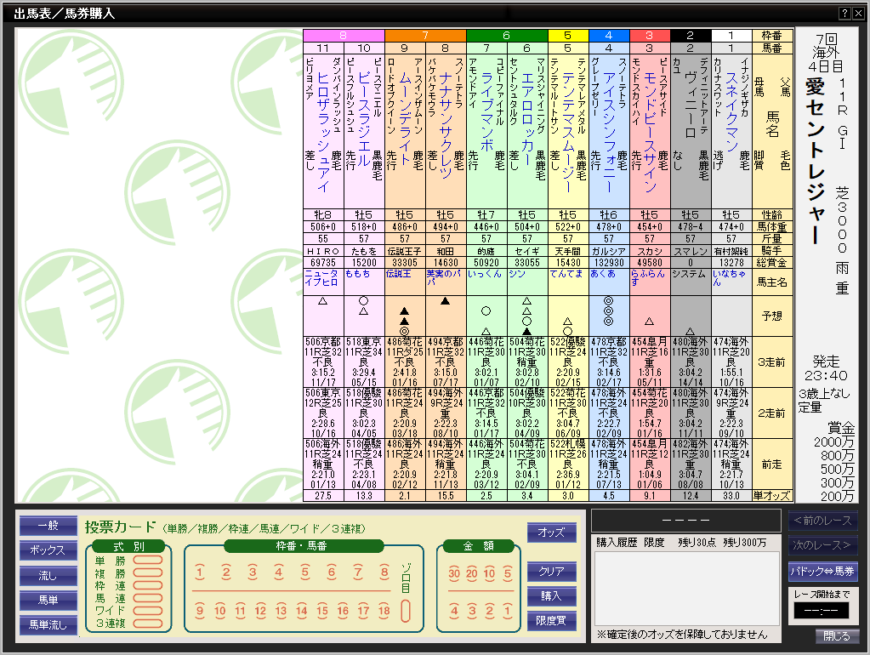The width and height of the screenshot is (870, 655).
Task: Open horse ヴィニーロ details
Action: (x=691, y=105)
